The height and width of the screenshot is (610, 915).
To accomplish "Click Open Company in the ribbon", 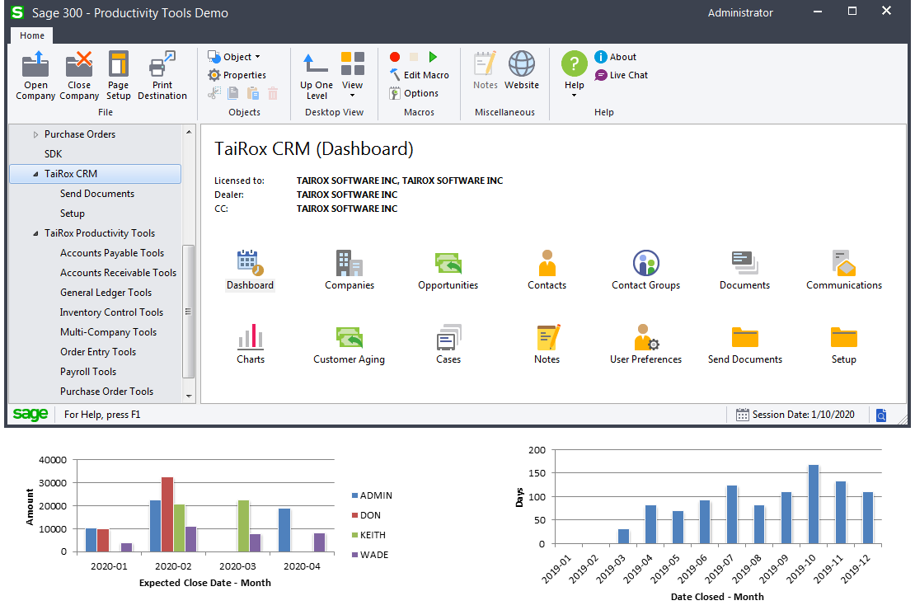I will click(35, 76).
